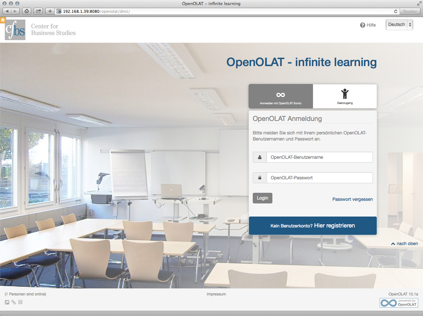This screenshot has height=316, width=423.
Task: Select the Gastzugang guest access tab
Action: [345, 96]
